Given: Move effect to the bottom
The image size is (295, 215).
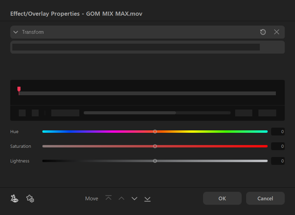Looking at the screenshot, I should [x=147, y=198].
